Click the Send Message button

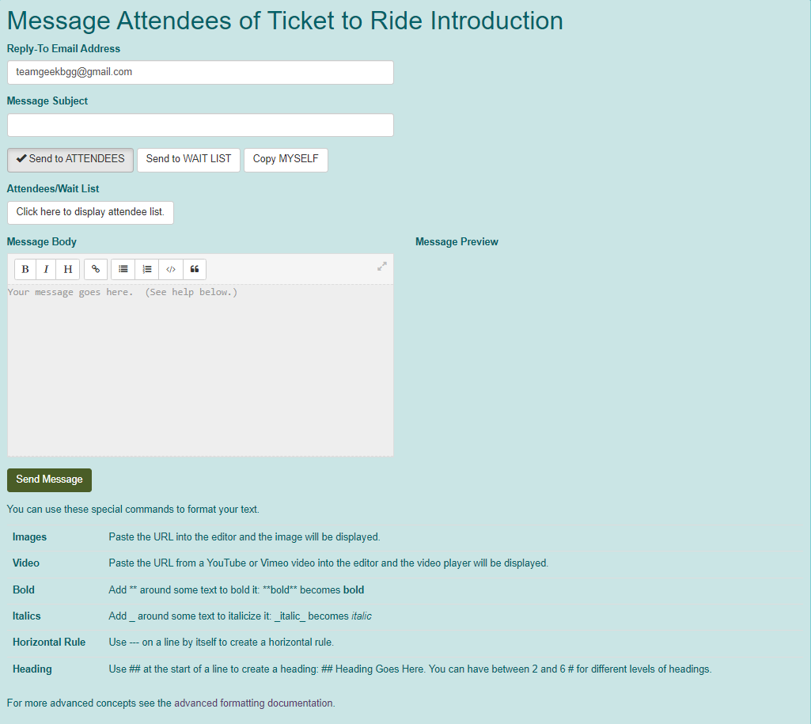point(49,480)
